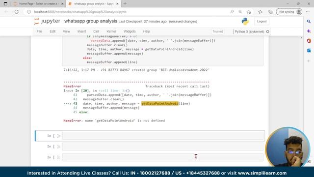Viewport: 314px width, 177px height.
Task: Open the Widgets menu
Action: [130, 31]
